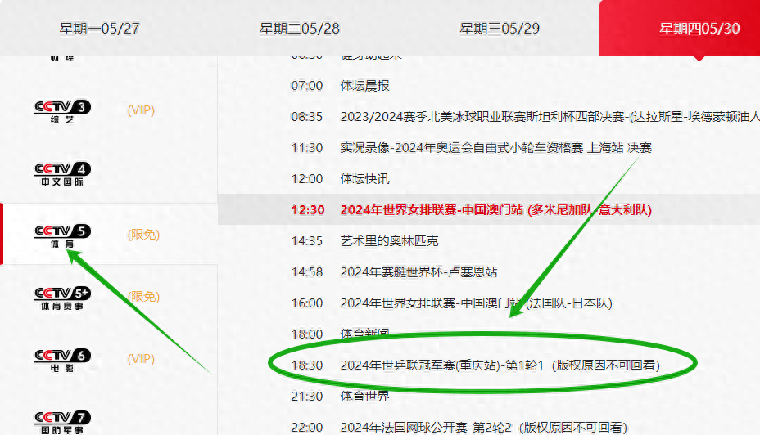The image size is (760, 435).
Task: Switch to the 星期三05/29 tab
Action: 500,29
